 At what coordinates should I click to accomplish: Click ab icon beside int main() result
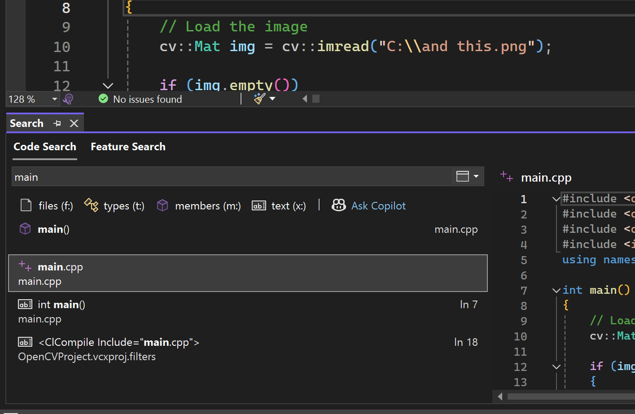(x=25, y=305)
